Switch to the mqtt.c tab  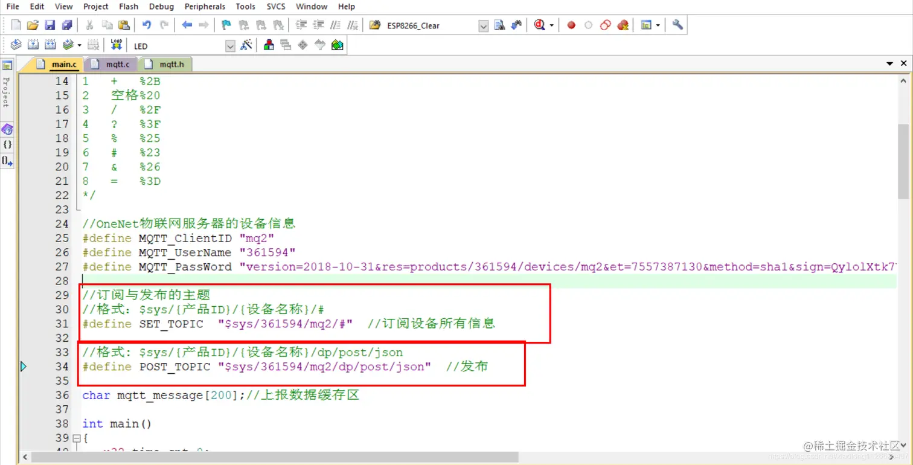[x=111, y=64]
